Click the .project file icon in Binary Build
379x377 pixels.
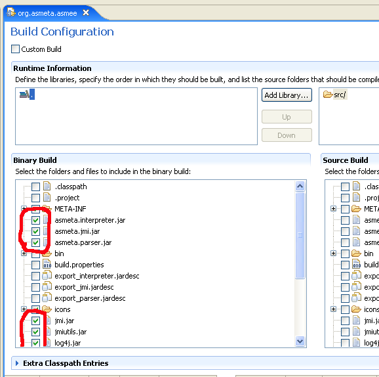(x=47, y=197)
